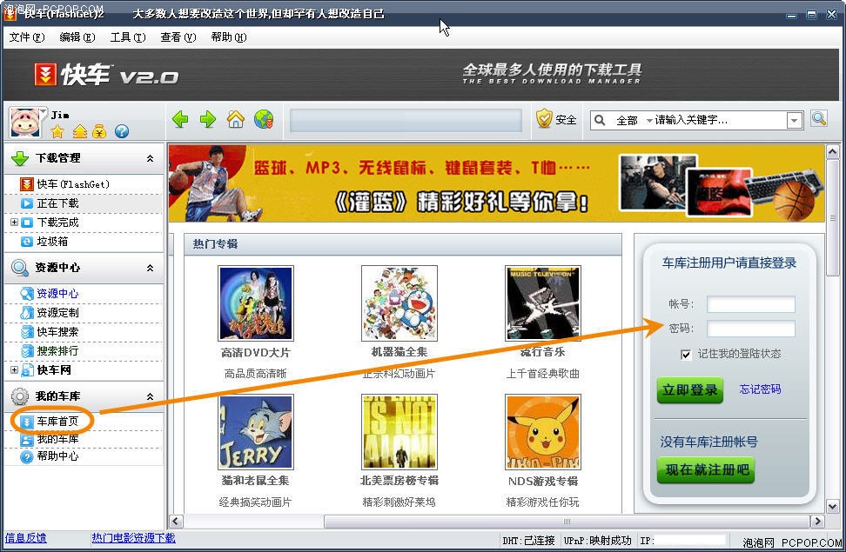Open 资源中心 item in sidebar
This screenshot has height=552, width=846.
point(57,293)
